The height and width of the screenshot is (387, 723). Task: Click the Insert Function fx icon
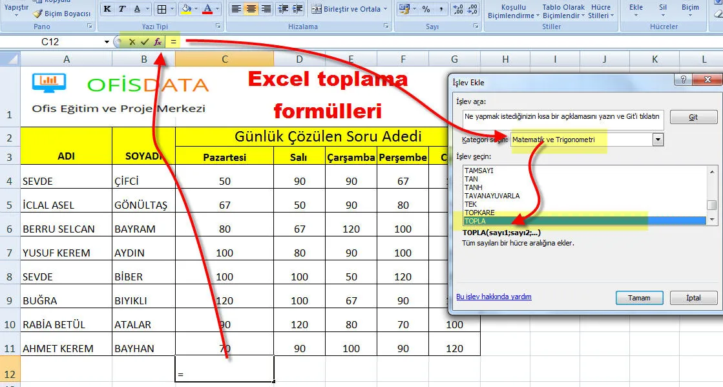[x=158, y=42]
